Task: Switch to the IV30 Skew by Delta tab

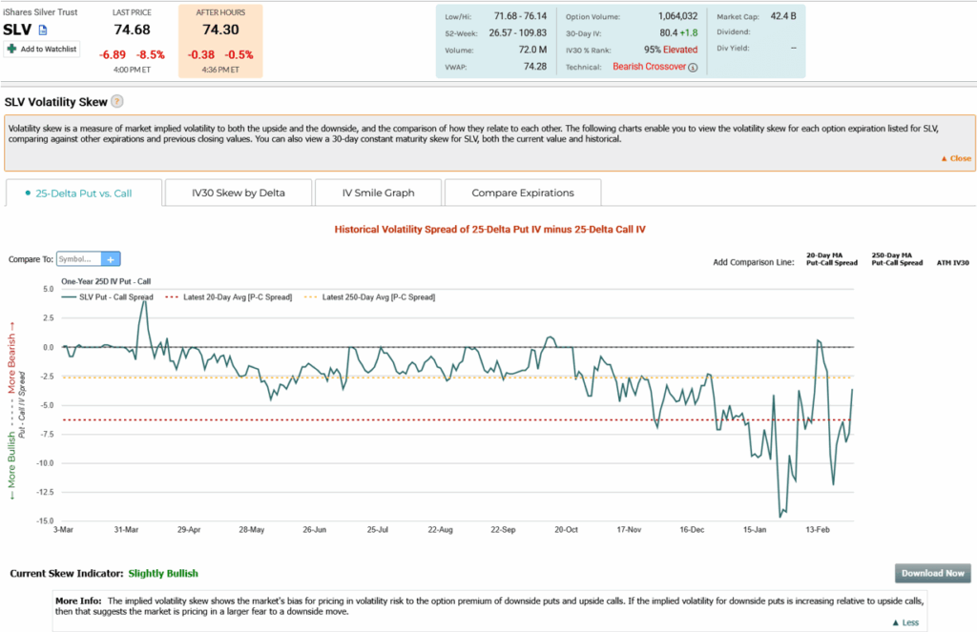Action: [238, 193]
